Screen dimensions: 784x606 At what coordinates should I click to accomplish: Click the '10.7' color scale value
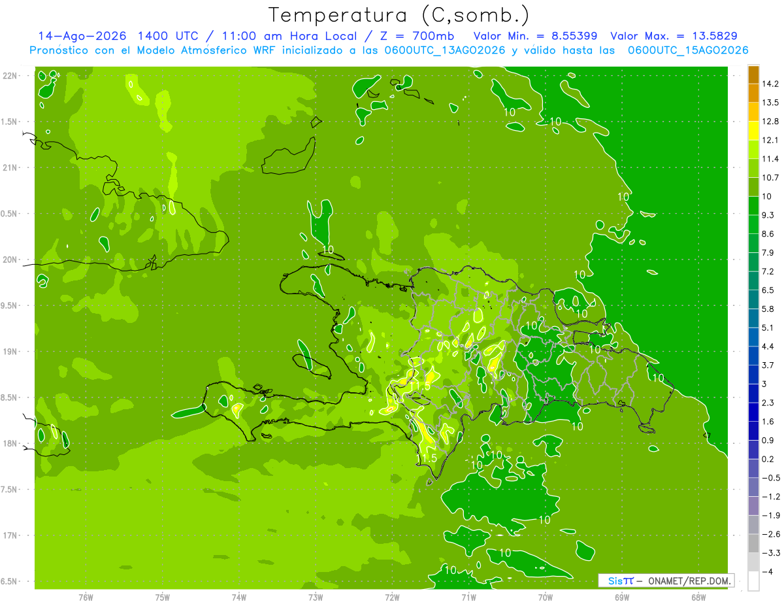point(770,178)
